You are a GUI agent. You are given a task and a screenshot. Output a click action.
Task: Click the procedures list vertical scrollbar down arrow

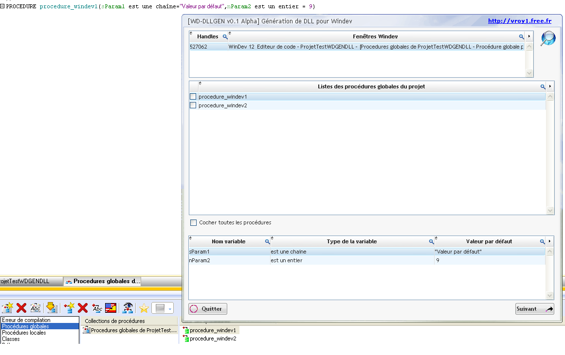coord(550,211)
